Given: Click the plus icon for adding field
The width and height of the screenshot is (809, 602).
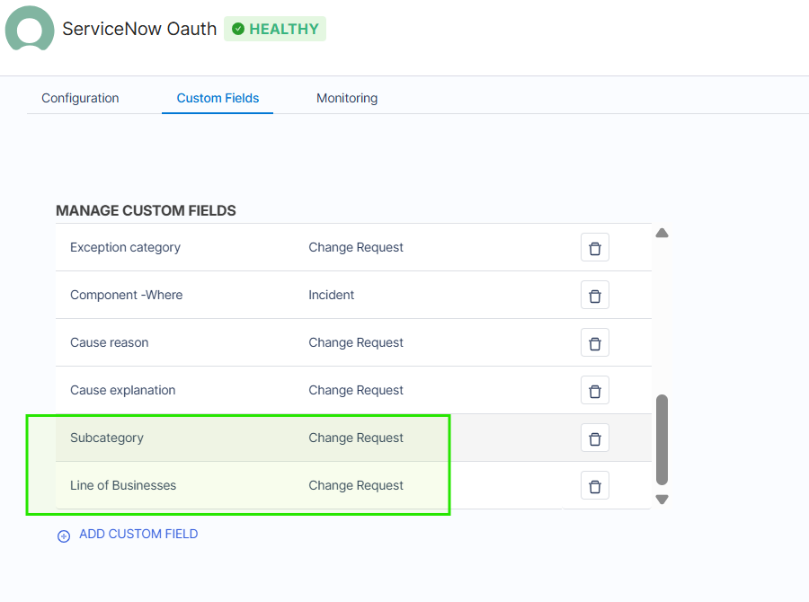Looking at the screenshot, I should (64, 536).
